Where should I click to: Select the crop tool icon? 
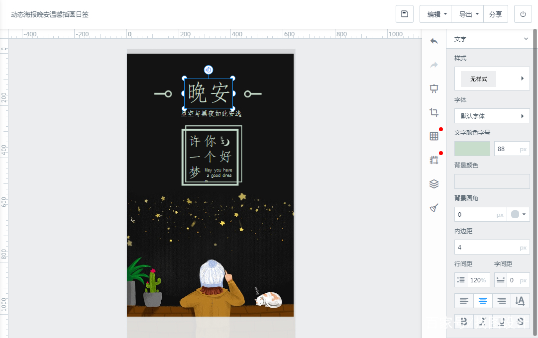(434, 112)
